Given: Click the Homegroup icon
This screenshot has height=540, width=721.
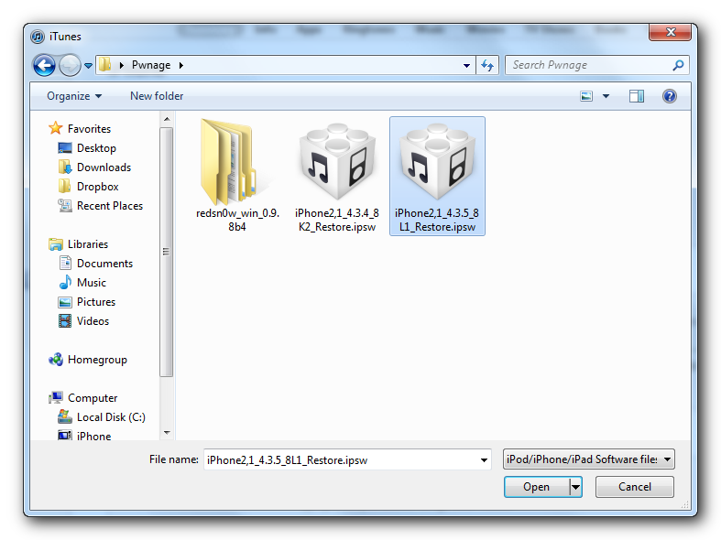Looking at the screenshot, I should point(56,360).
